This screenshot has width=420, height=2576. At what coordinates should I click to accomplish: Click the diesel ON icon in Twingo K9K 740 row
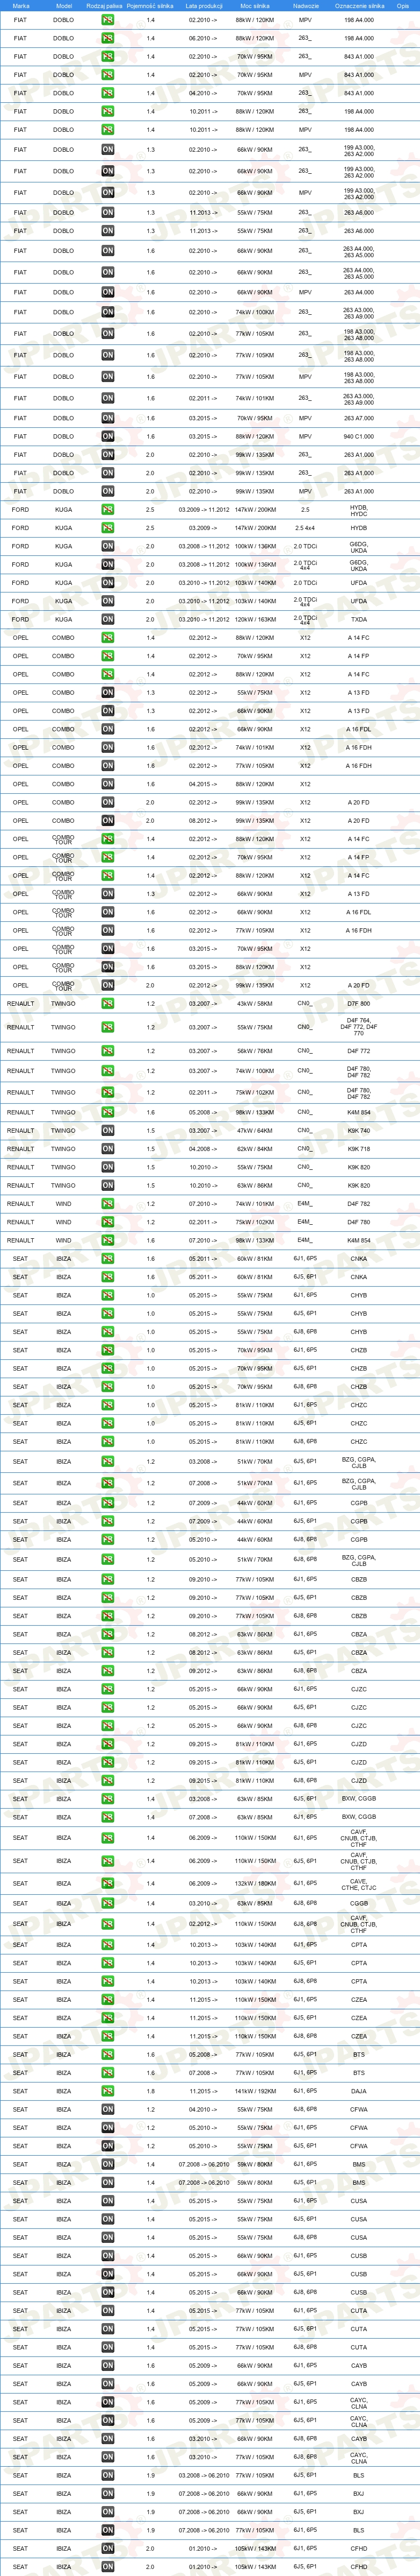point(108,1131)
